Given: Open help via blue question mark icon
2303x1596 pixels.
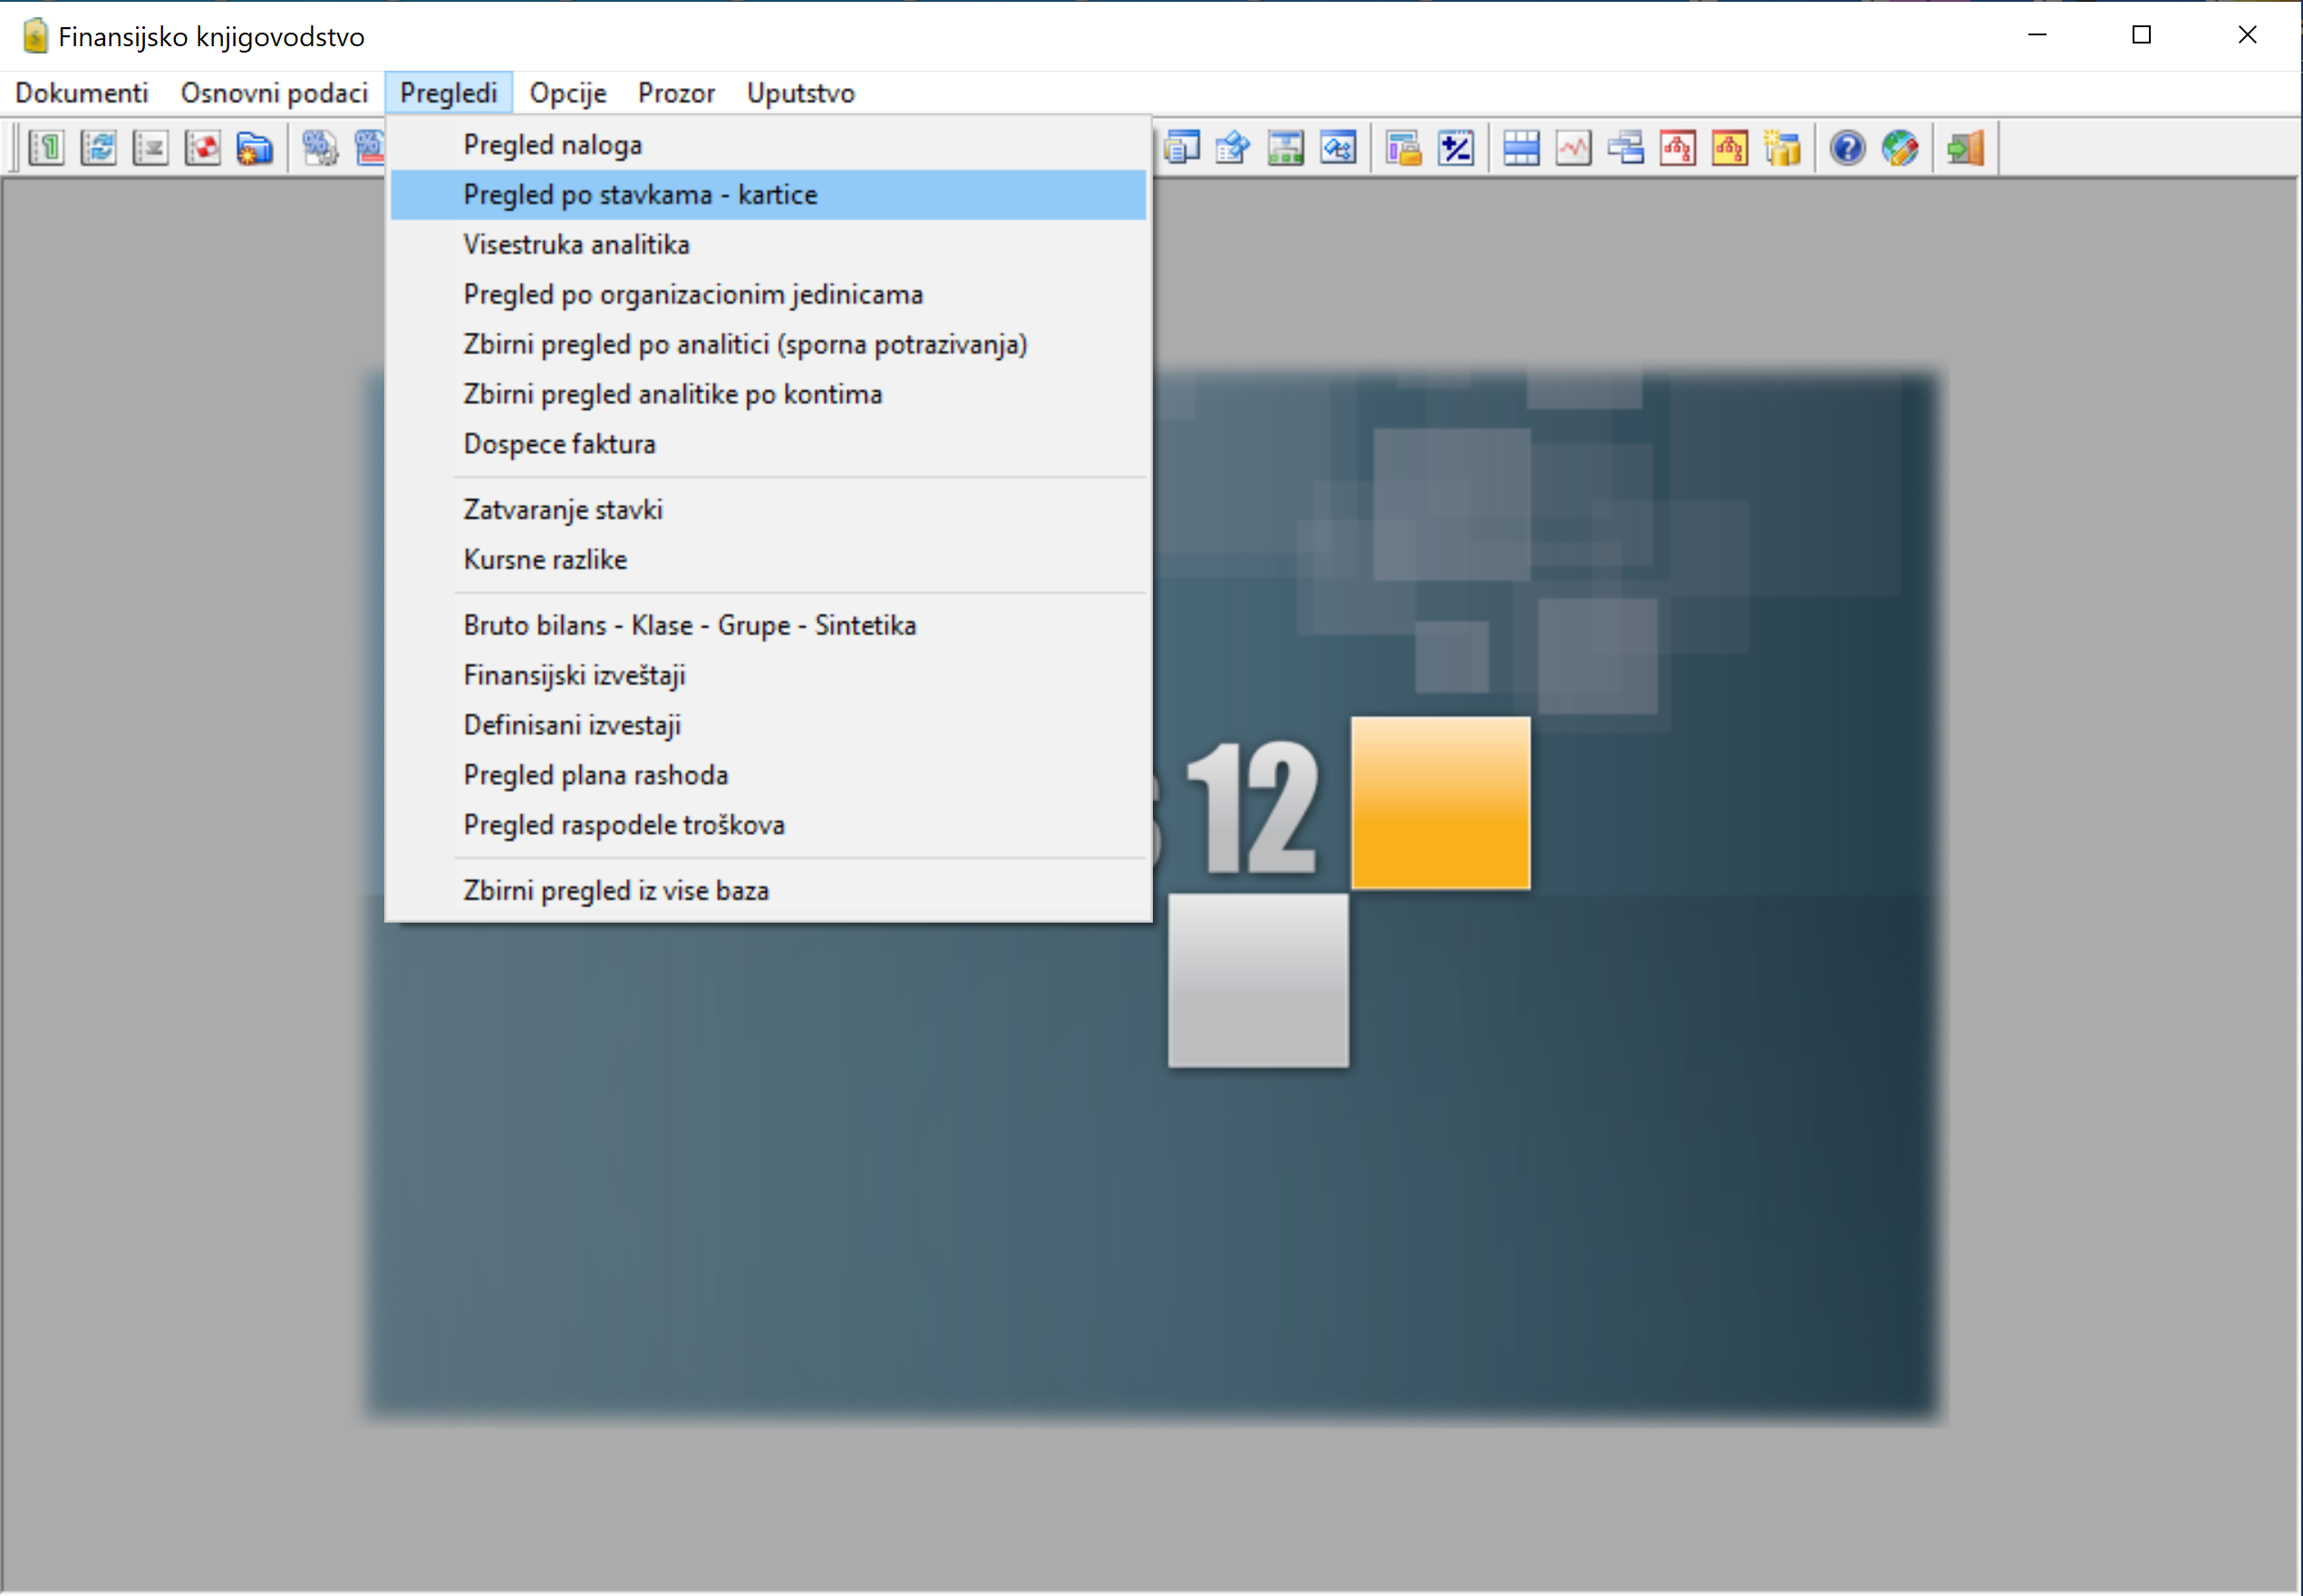Looking at the screenshot, I should click(x=1847, y=149).
